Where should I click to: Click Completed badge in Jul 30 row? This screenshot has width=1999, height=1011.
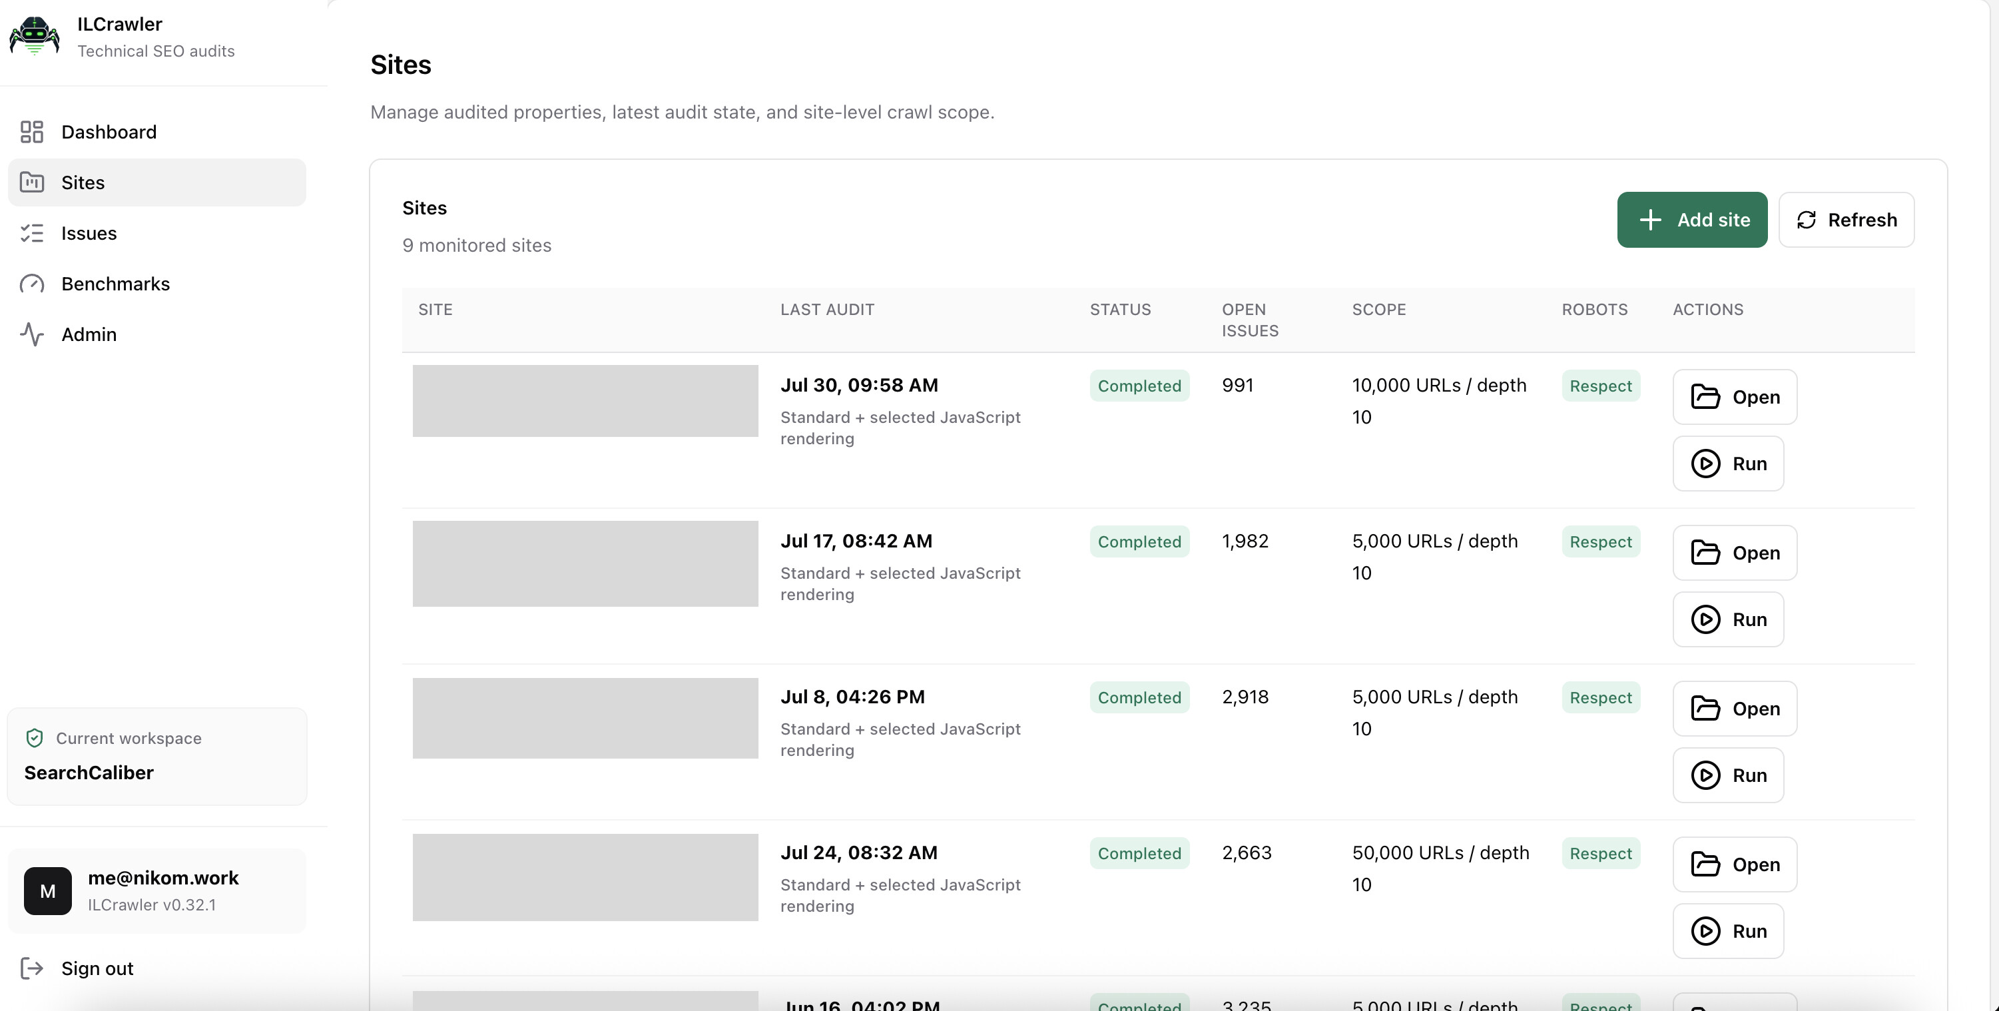click(1139, 386)
